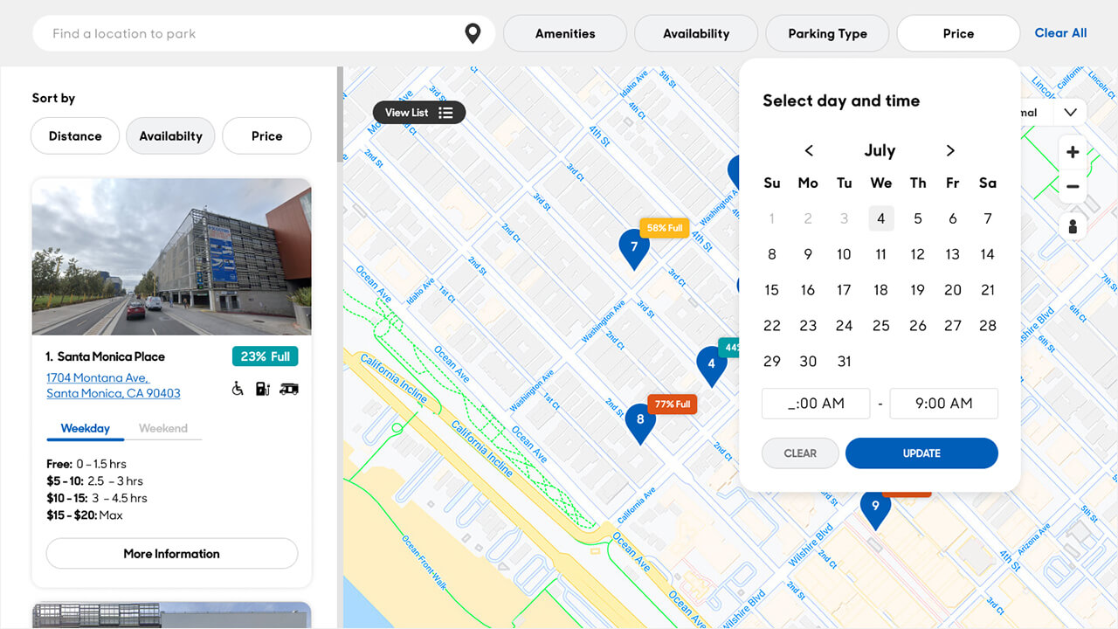Click the wheelchair accessibility icon
Image resolution: width=1118 pixels, height=629 pixels.
238,389
